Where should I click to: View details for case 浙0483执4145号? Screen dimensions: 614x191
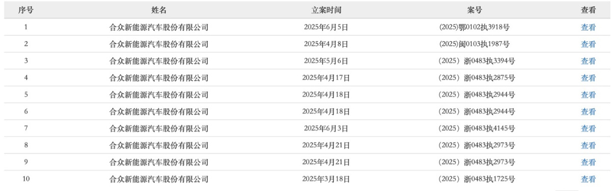[x=588, y=128]
